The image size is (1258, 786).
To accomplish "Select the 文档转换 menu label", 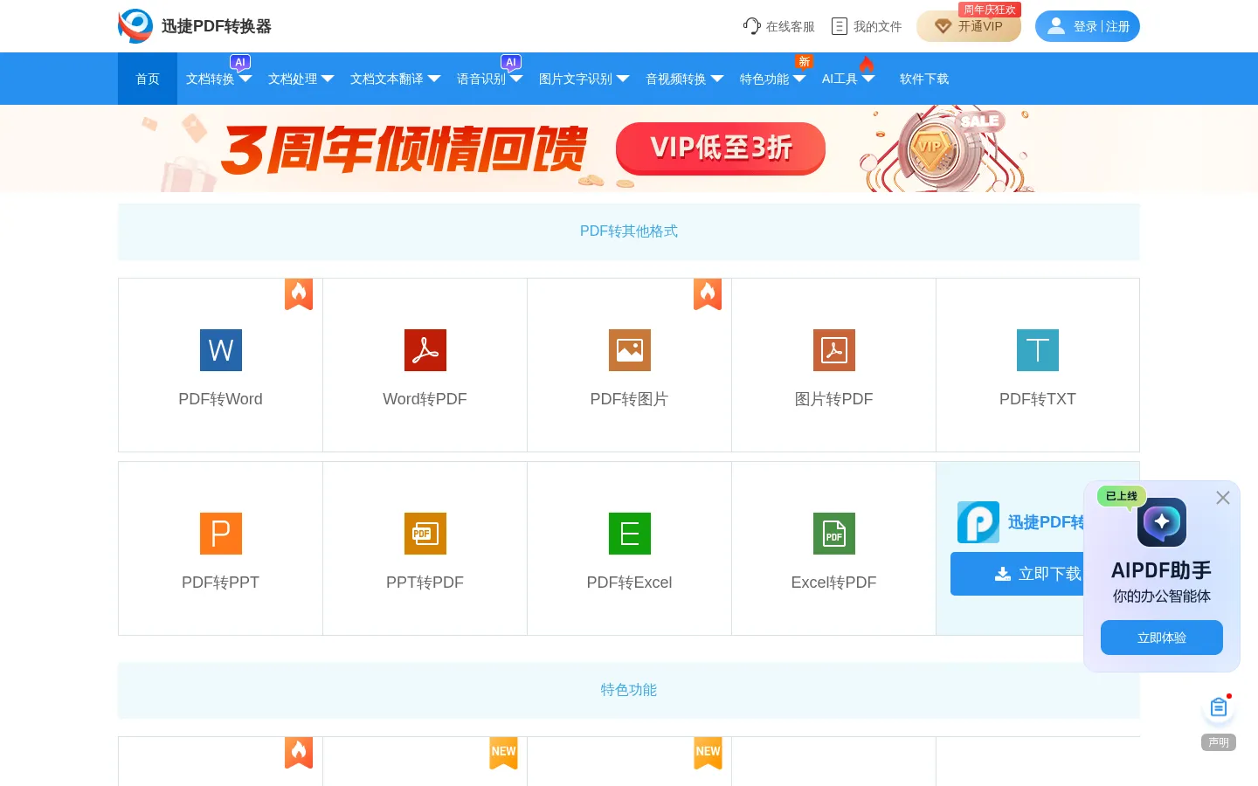I will pyautogui.click(x=211, y=79).
